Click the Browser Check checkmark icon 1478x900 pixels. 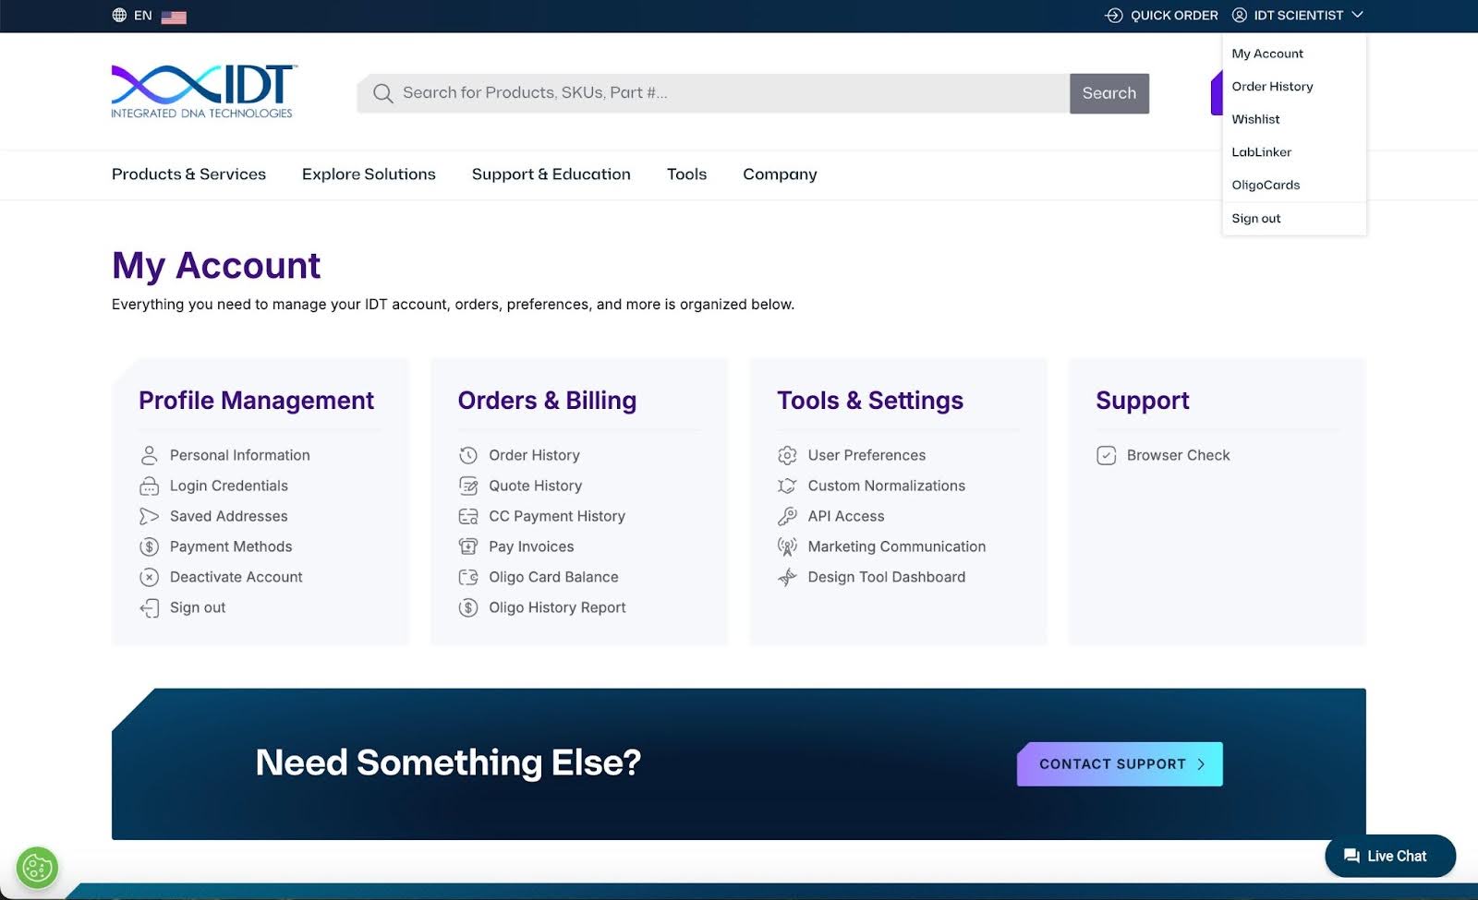pos(1106,455)
